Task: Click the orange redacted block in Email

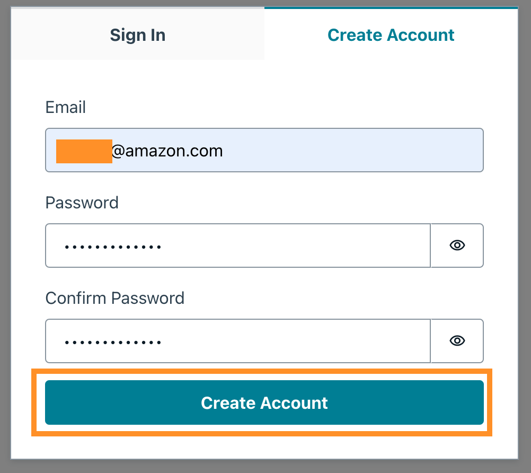Action: (x=84, y=151)
